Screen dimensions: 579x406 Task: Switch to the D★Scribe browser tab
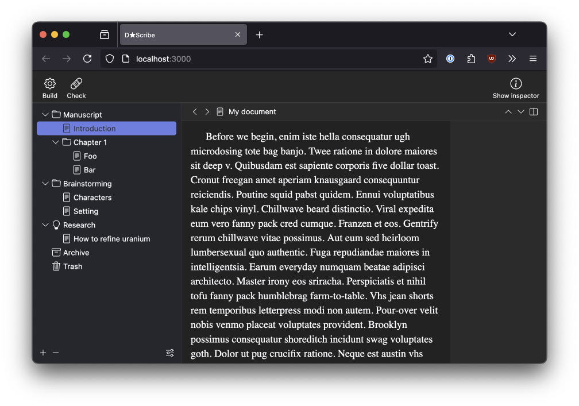(172, 34)
